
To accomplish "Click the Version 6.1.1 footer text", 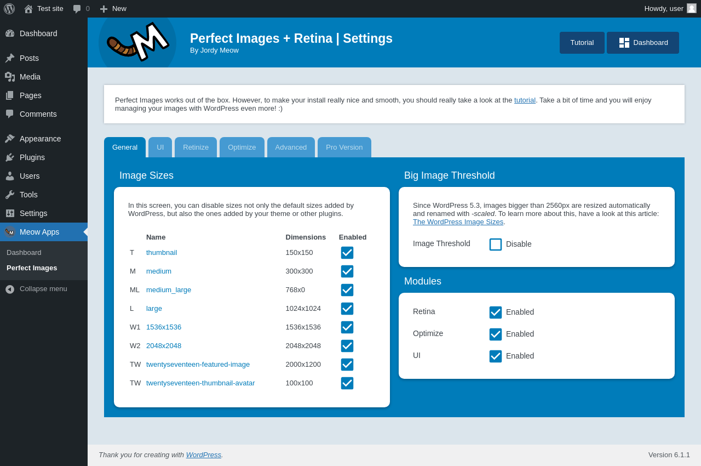I will (669, 454).
